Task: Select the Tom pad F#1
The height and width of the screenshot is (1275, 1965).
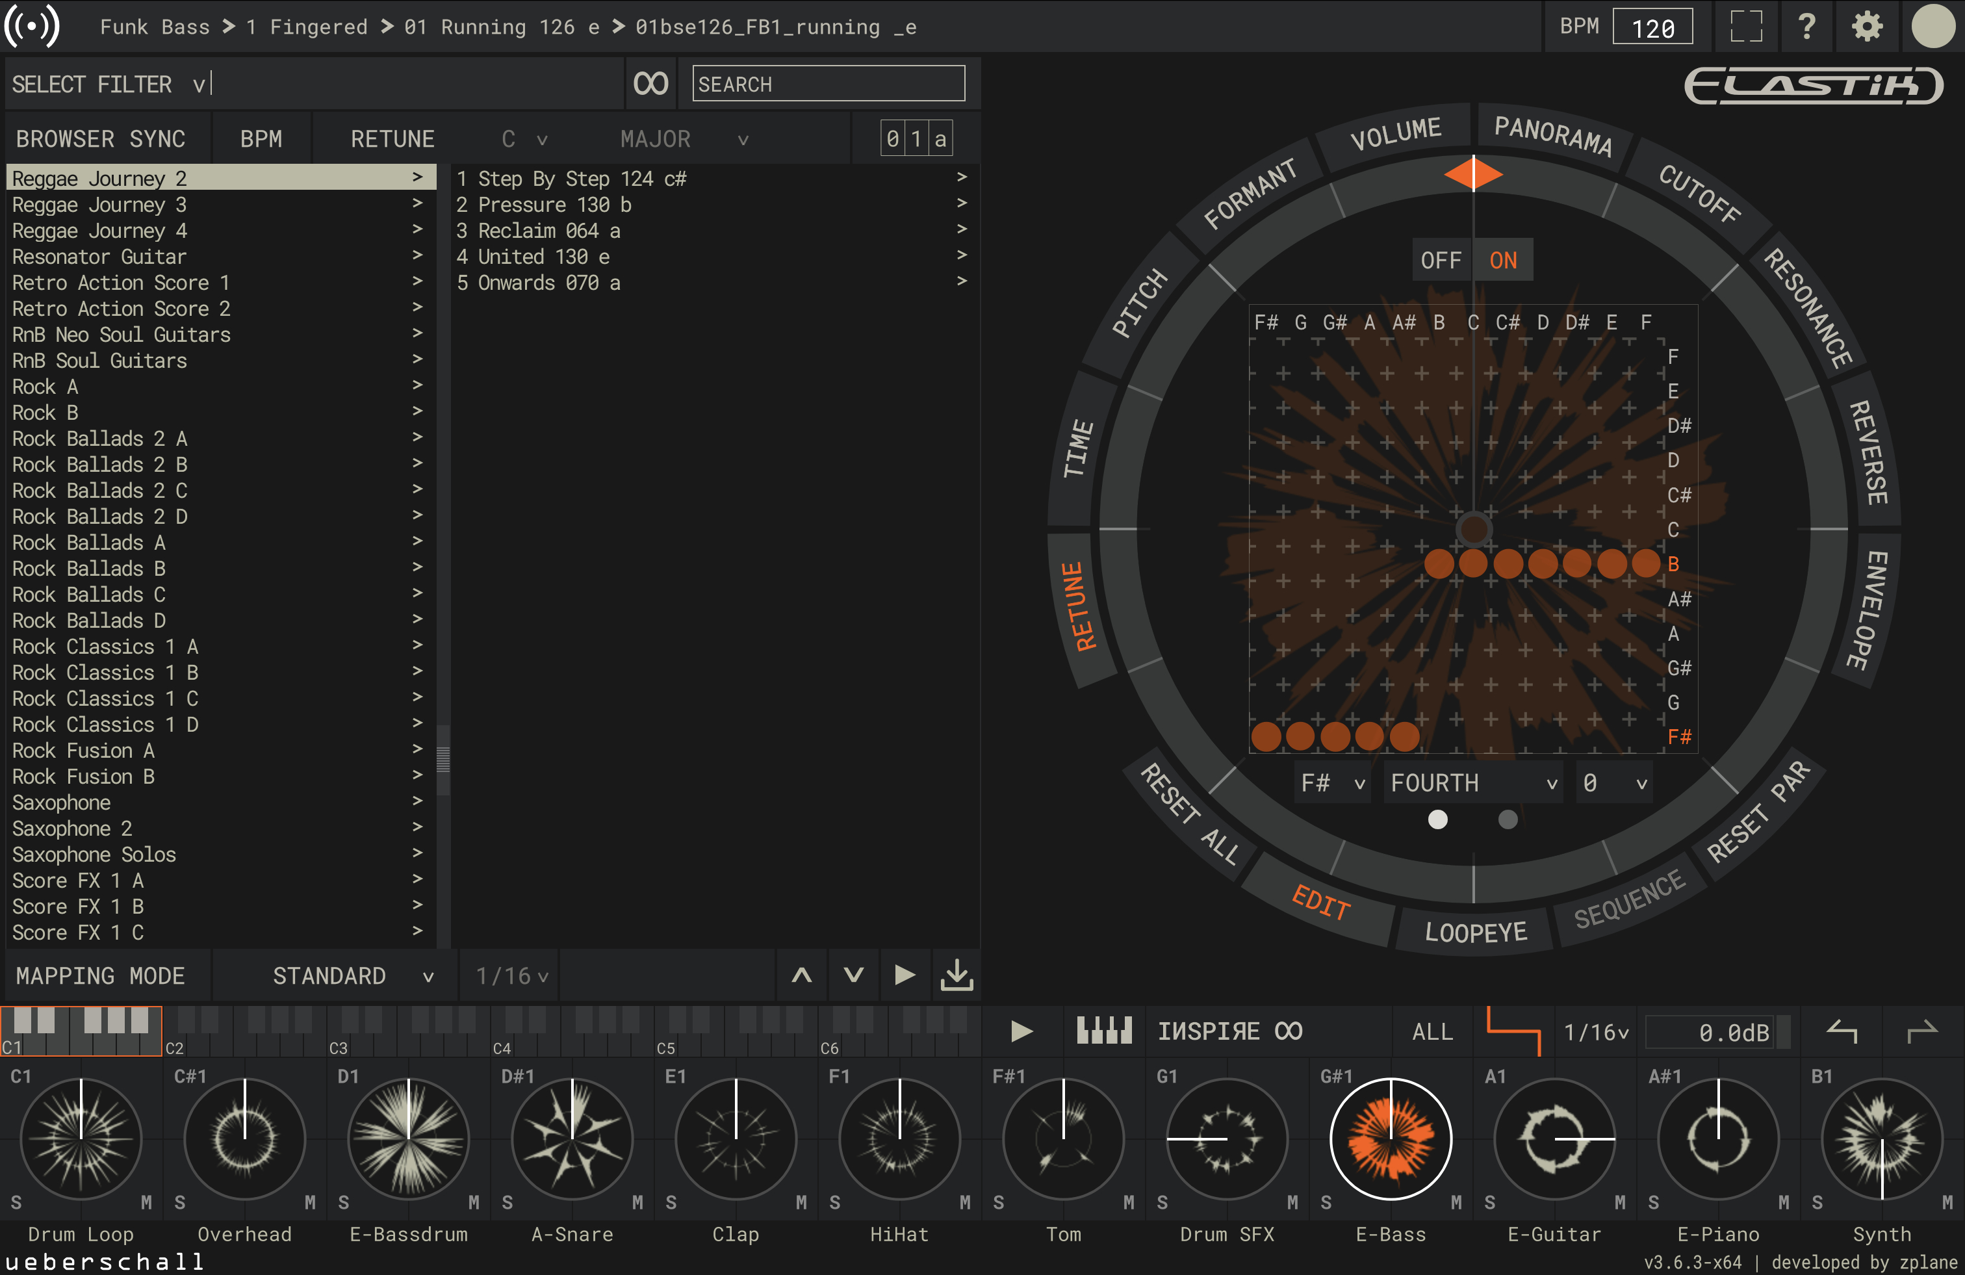Action: [1064, 1139]
